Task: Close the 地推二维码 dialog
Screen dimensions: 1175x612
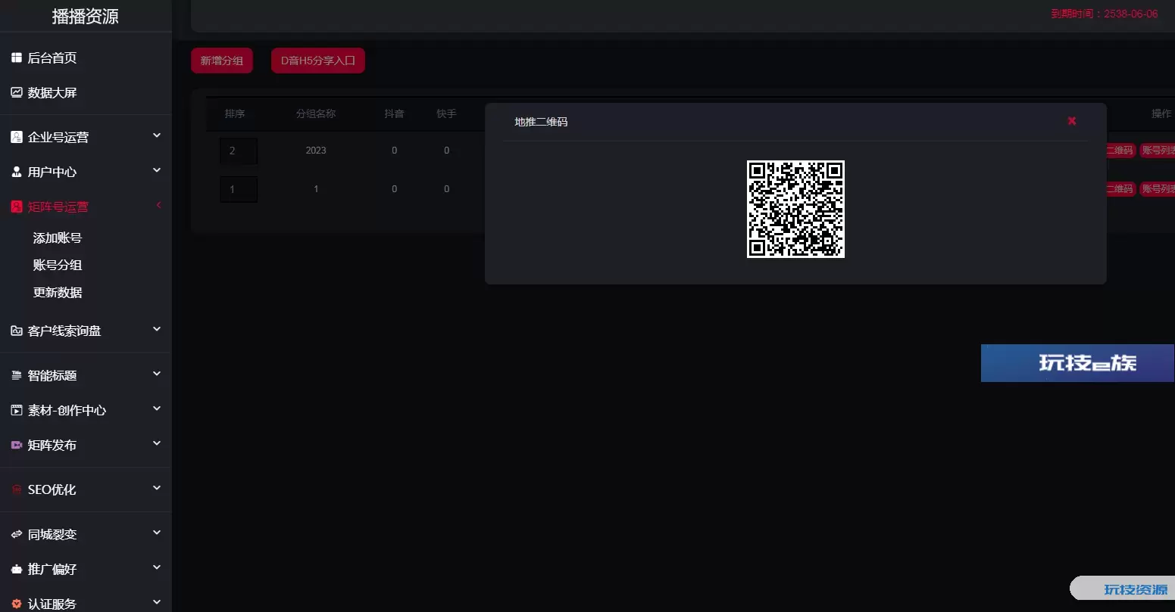Action: [1072, 121]
